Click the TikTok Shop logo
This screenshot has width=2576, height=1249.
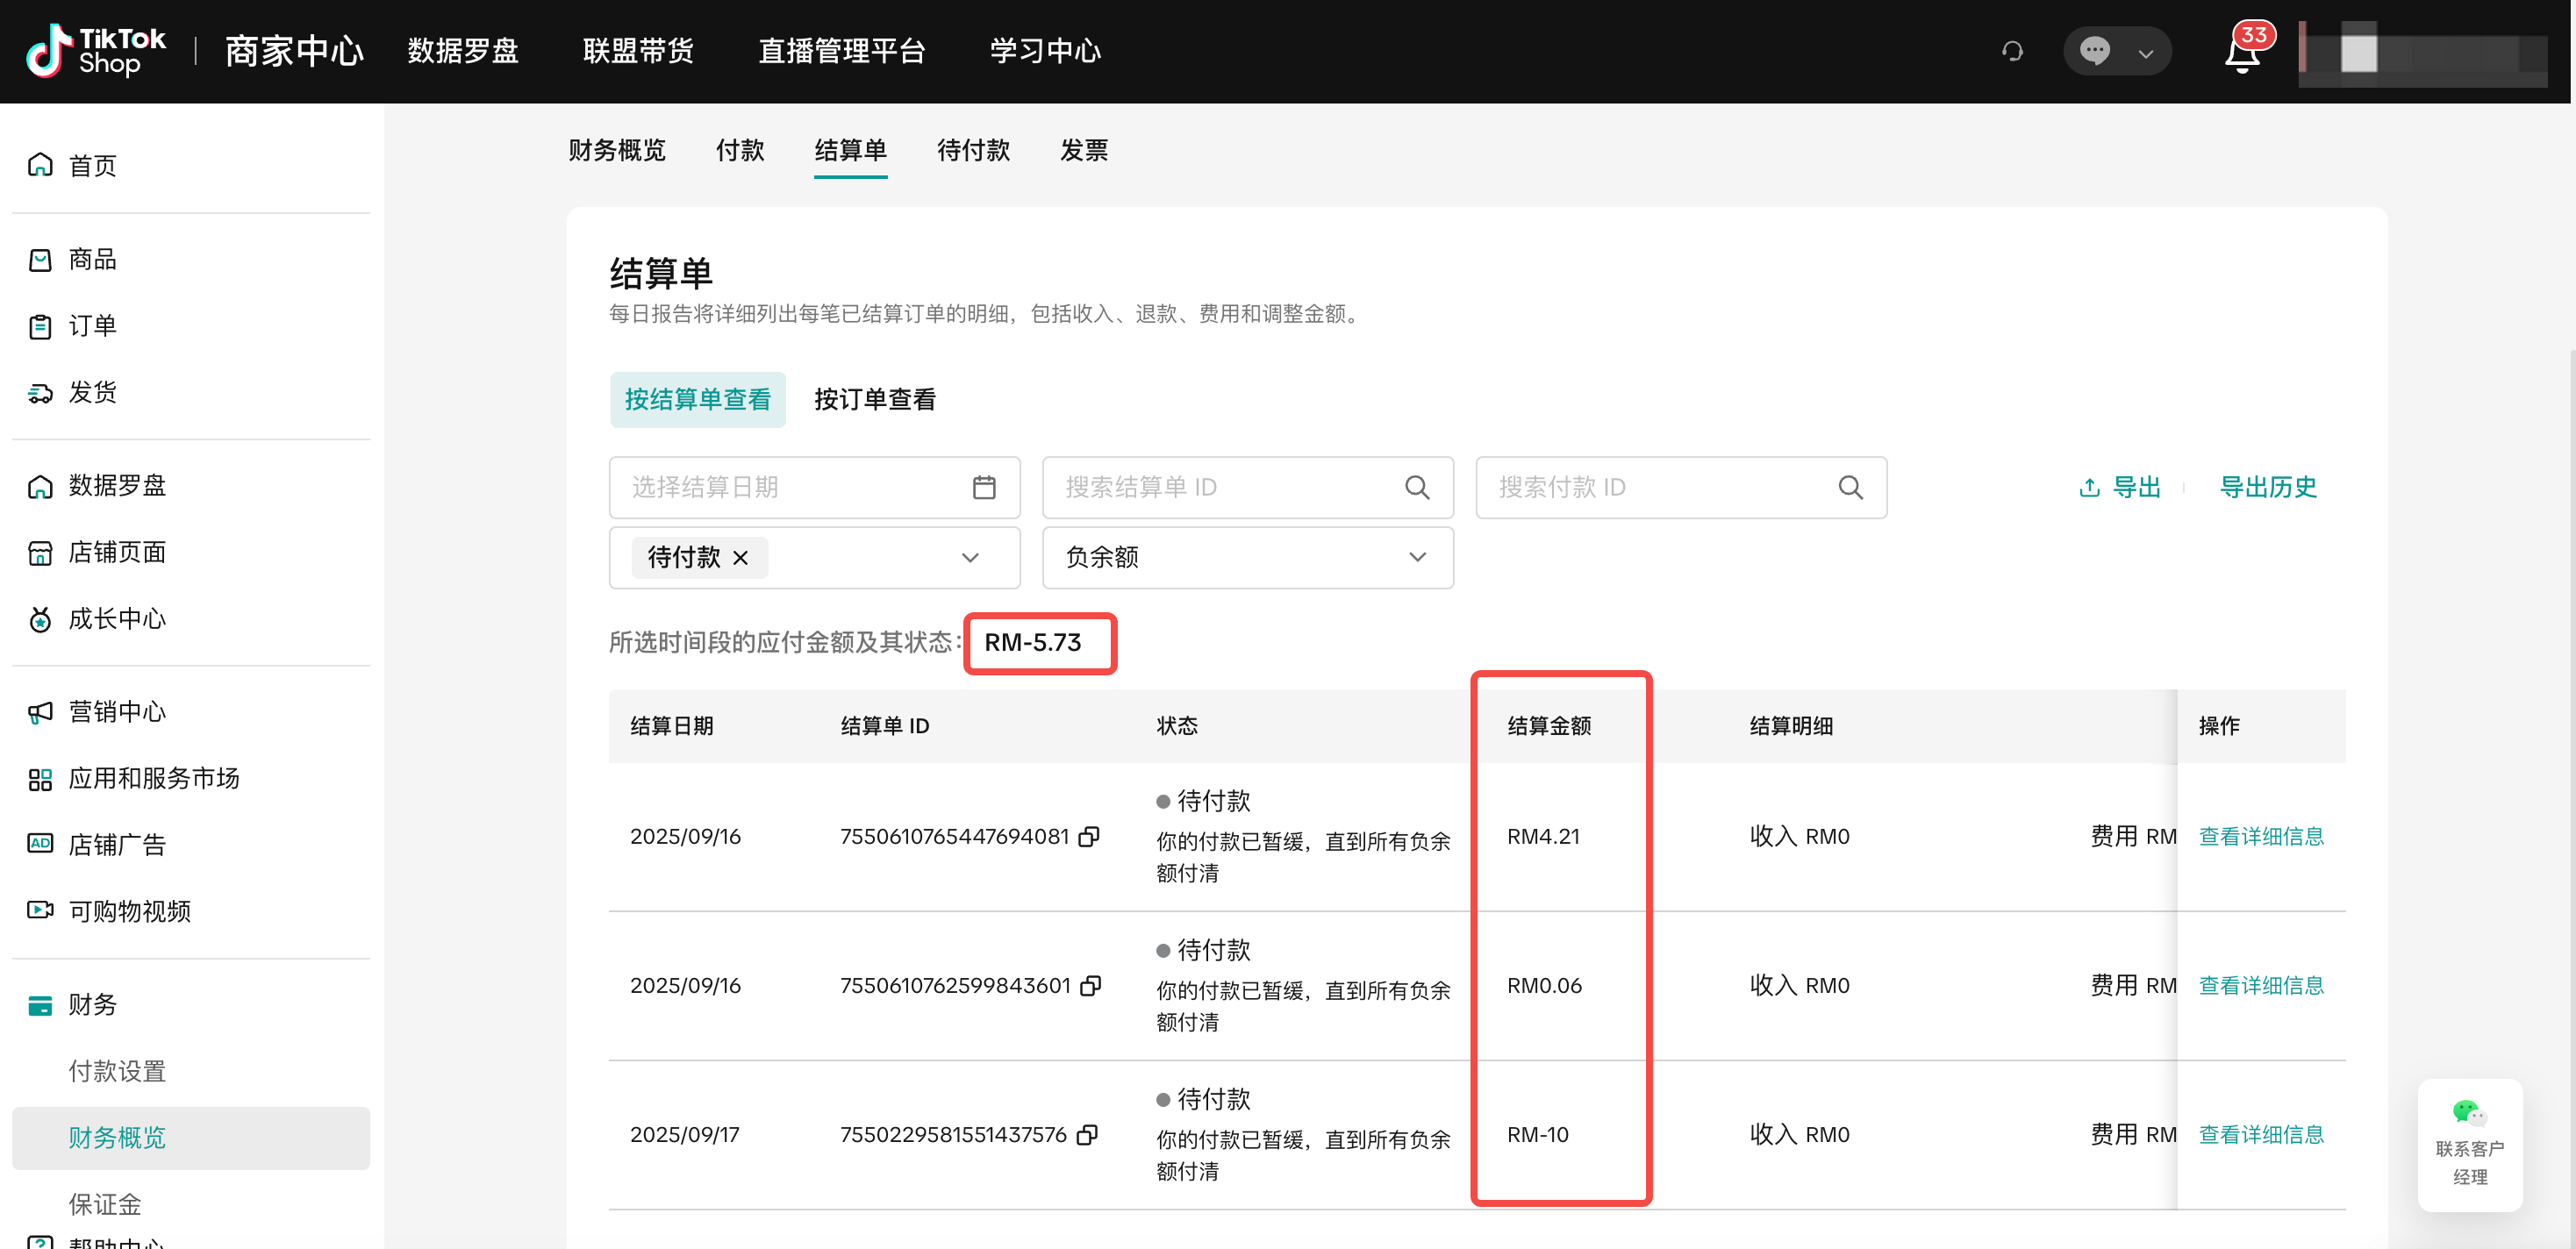[96, 51]
